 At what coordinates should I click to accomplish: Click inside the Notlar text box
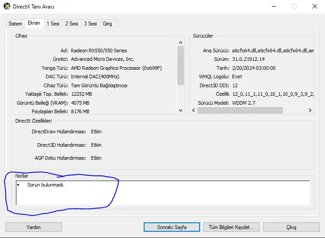click(x=163, y=193)
